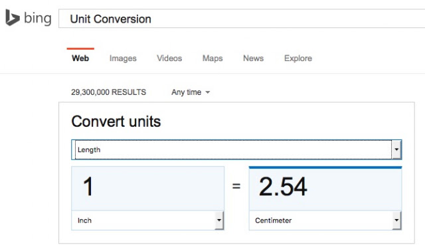This screenshot has width=425, height=249.
Task: Open the News tab
Action: 253,58
